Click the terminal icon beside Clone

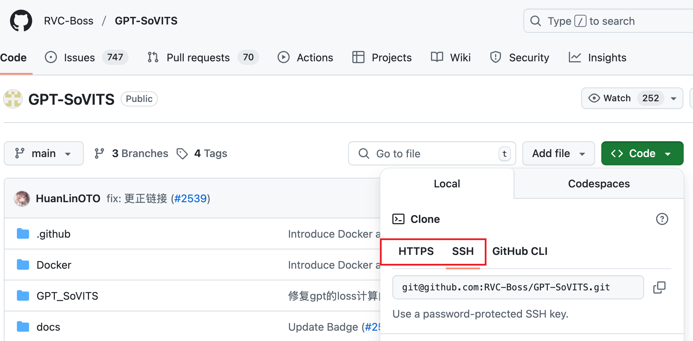click(398, 219)
